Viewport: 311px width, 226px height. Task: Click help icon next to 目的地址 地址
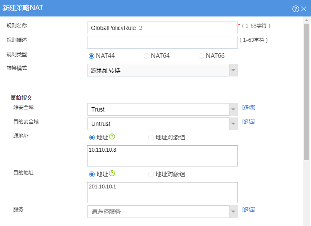[x=112, y=174]
